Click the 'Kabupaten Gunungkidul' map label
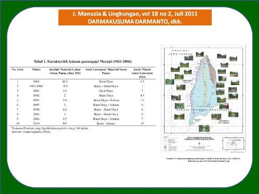This screenshot has width=259, height=194. 224,122
